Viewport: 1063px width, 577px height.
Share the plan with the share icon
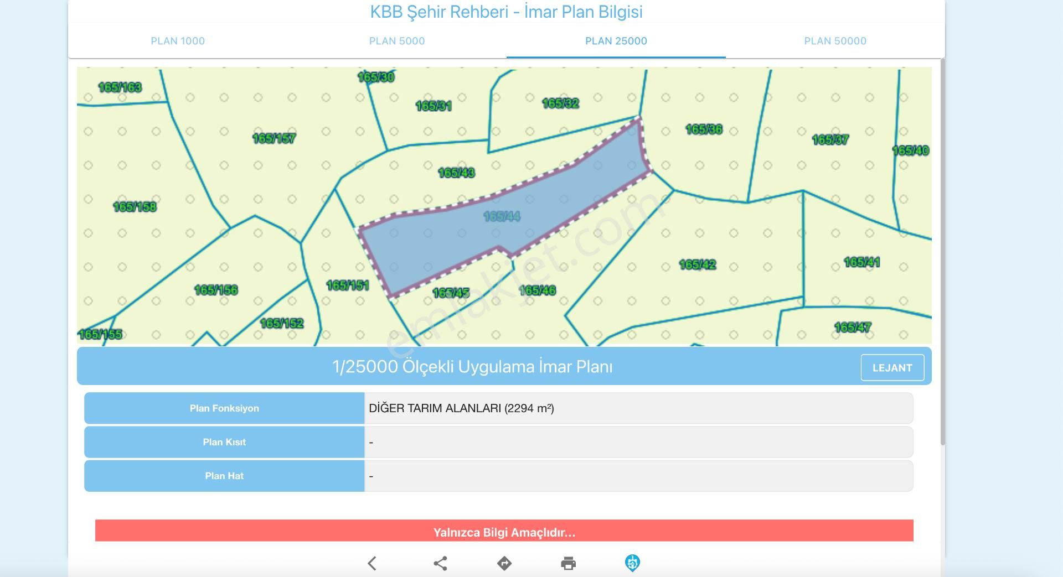(440, 563)
